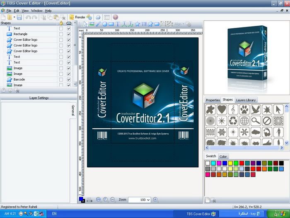Open the Window menu
The height and width of the screenshot is (218, 290).
37,11
